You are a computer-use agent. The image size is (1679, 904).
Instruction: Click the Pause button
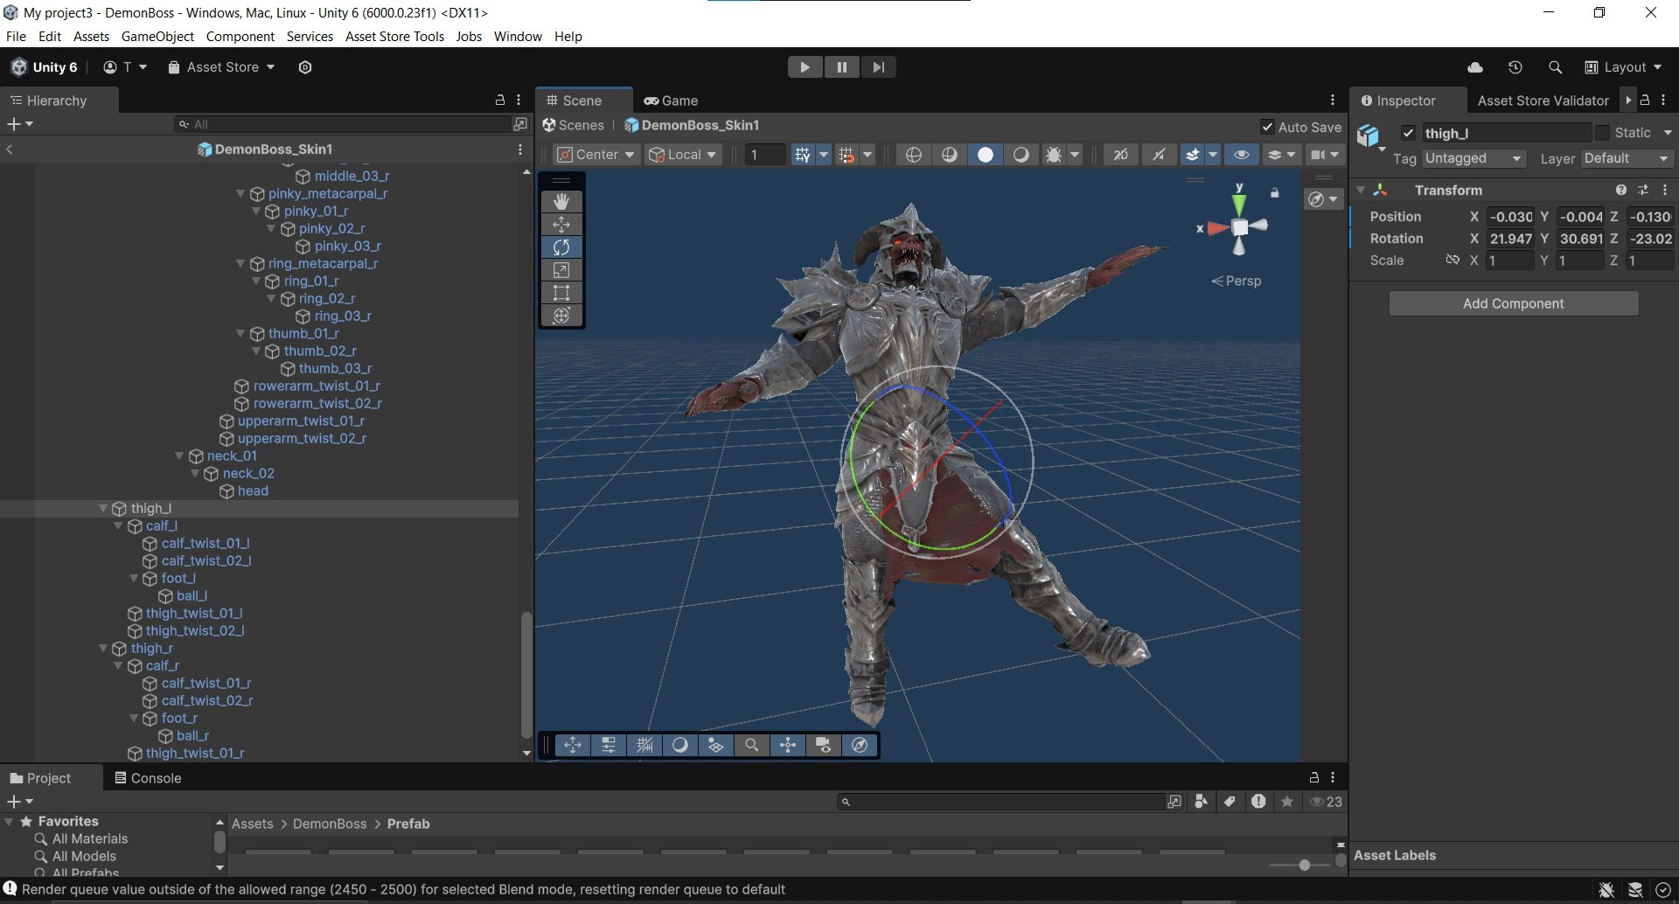point(841,67)
